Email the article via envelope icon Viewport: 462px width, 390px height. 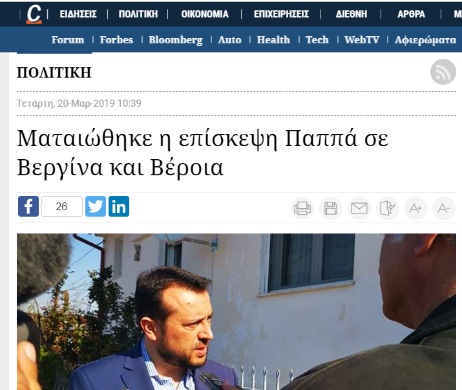tap(359, 208)
